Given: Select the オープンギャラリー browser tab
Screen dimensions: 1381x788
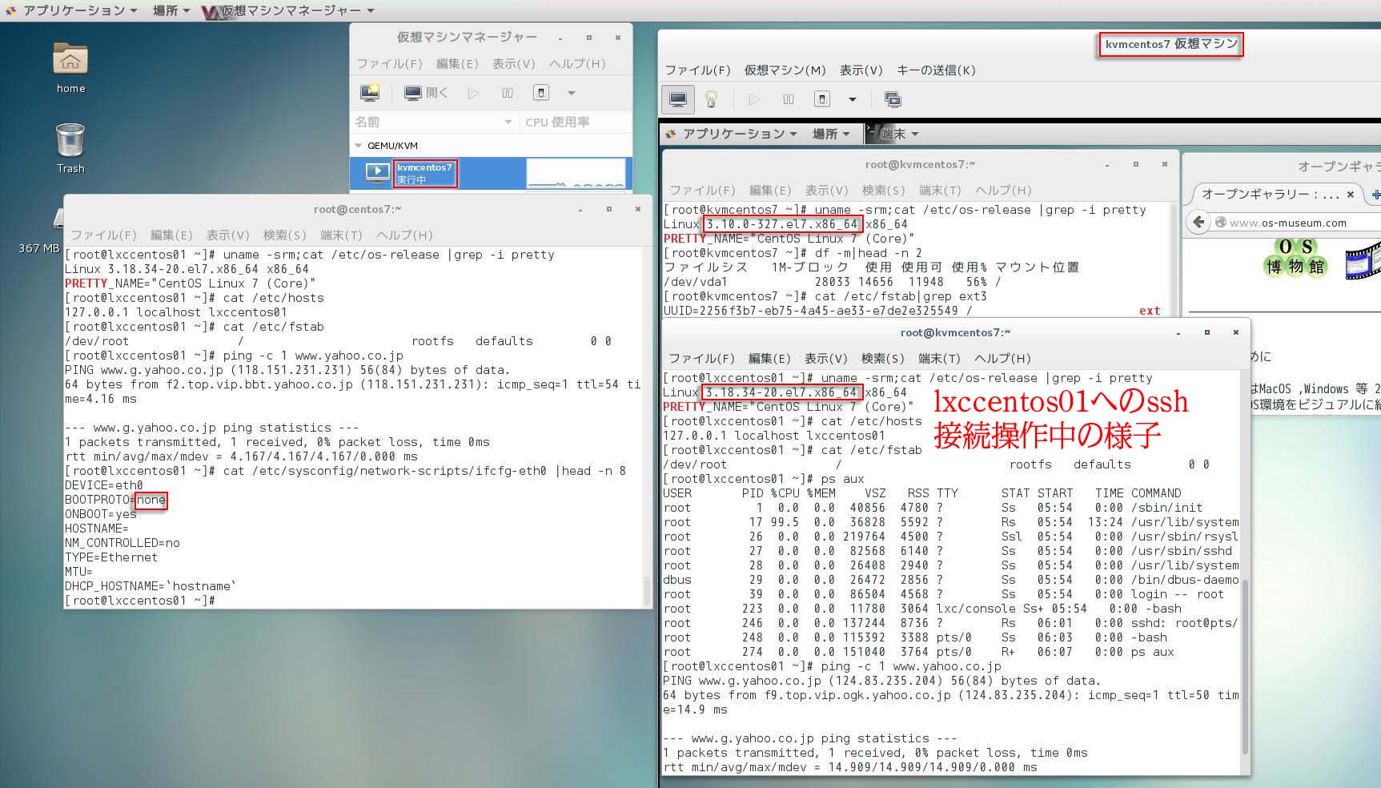Looking at the screenshot, I should (1270, 194).
